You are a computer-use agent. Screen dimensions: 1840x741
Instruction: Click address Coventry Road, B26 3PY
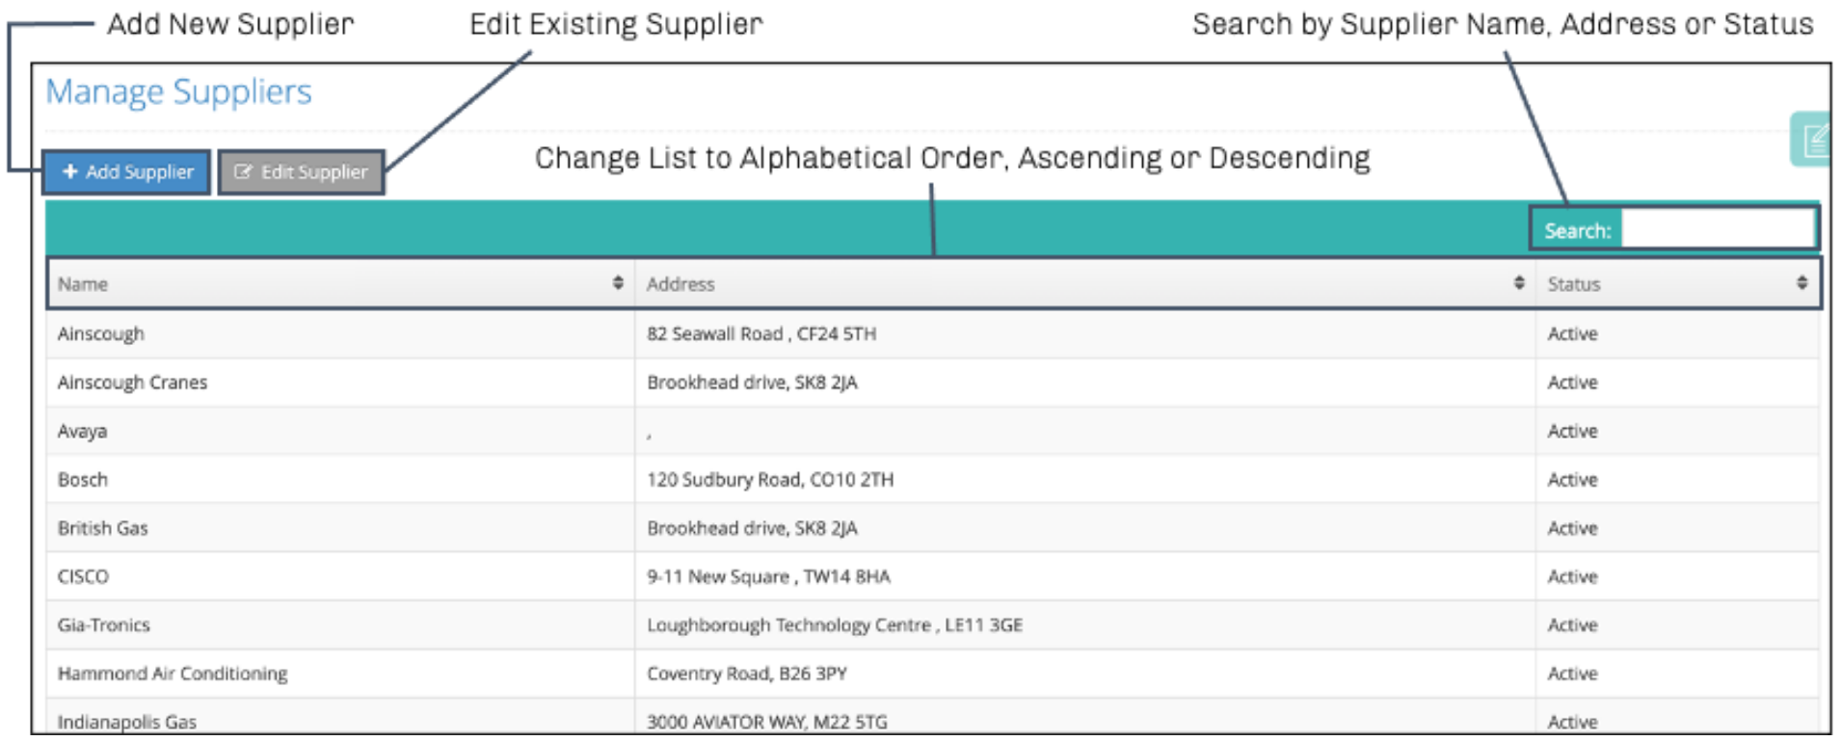[747, 674]
